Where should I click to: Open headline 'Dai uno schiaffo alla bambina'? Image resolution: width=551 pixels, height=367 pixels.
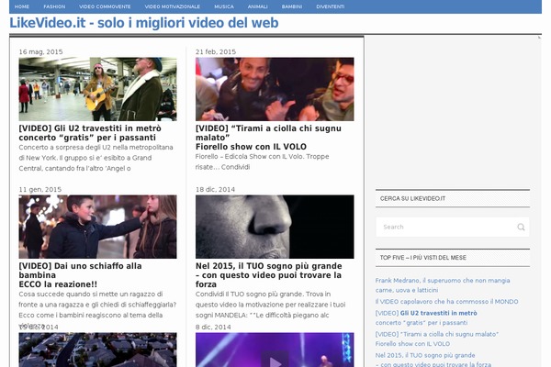pos(80,275)
